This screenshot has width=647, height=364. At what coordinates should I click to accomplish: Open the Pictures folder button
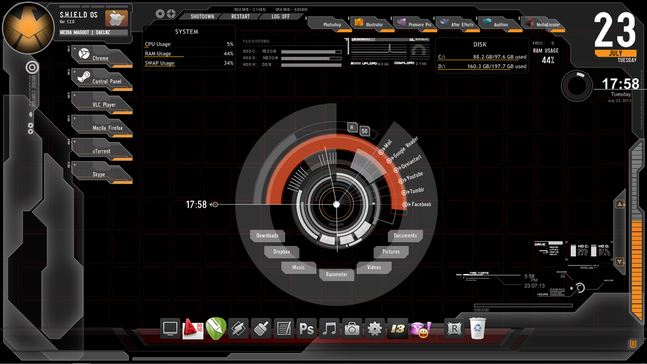point(391,252)
